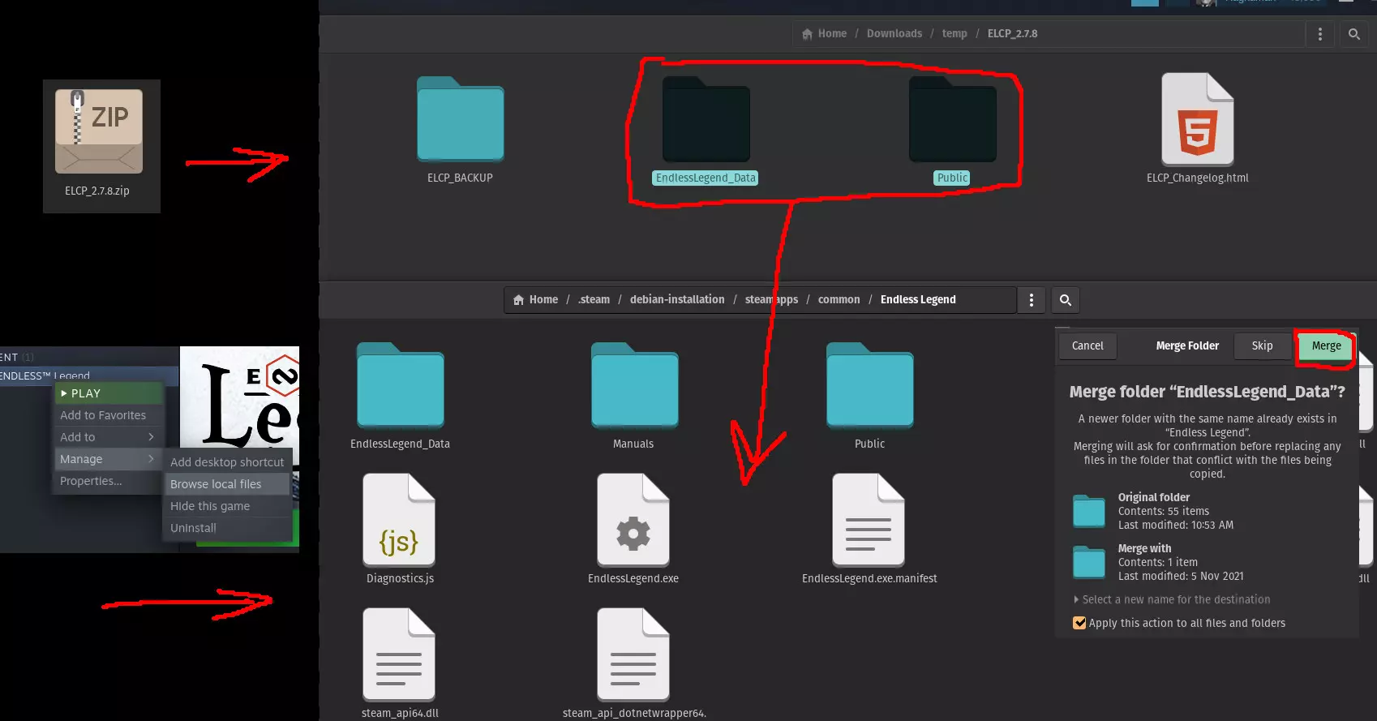Click the Cancel button in merge dialog

click(x=1087, y=345)
